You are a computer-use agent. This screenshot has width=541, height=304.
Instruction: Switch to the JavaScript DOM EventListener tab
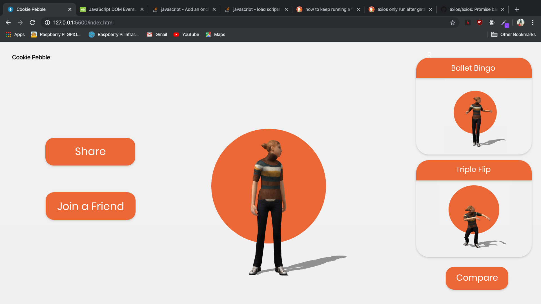[x=112, y=9]
